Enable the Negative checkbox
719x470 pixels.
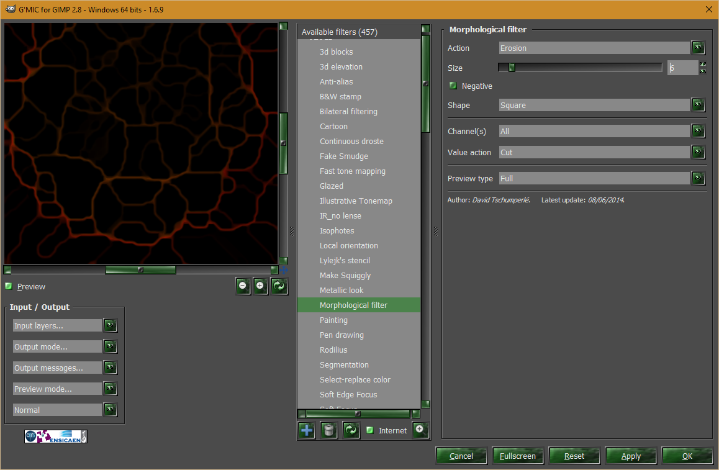453,86
